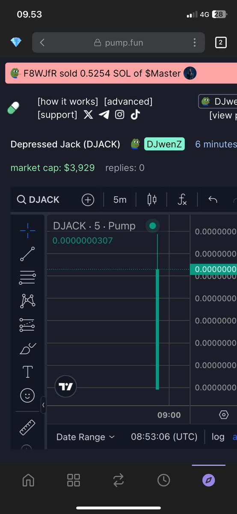Open the pump.fun address bar
Screen dimensions: 237x514
point(119,42)
